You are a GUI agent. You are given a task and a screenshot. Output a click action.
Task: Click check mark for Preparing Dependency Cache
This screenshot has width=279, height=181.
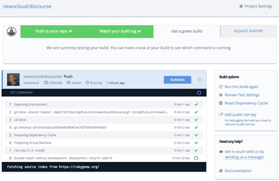(196, 135)
